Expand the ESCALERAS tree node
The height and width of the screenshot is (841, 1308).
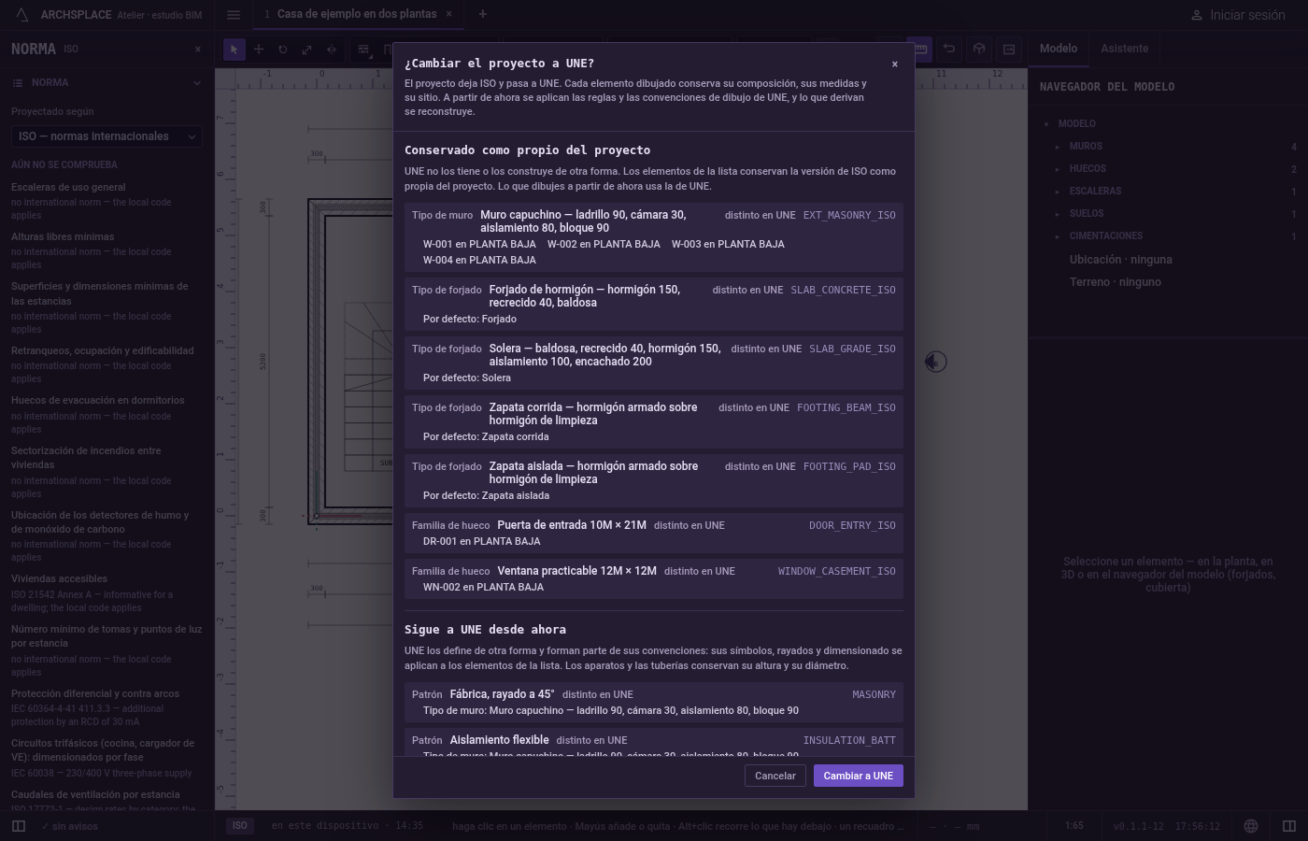(1058, 192)
